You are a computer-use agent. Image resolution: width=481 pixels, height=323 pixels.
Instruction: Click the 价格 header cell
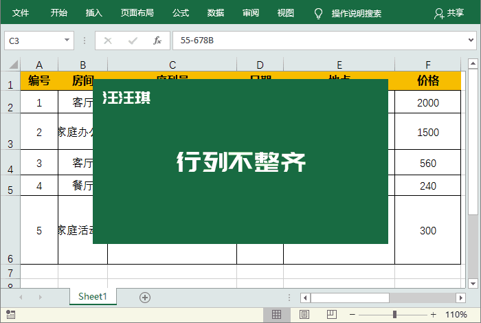pyautogui.click(x=428, y=81)
